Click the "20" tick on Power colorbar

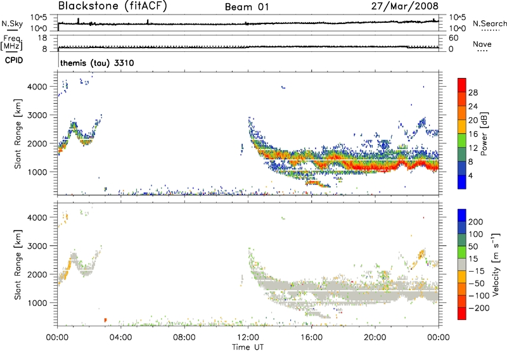tap(473, 120)
